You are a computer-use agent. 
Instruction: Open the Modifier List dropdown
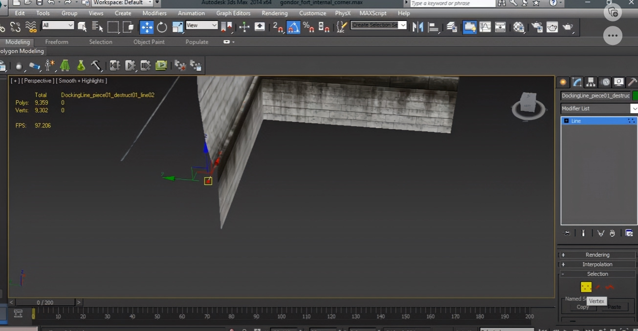click(x=599, y=108)
